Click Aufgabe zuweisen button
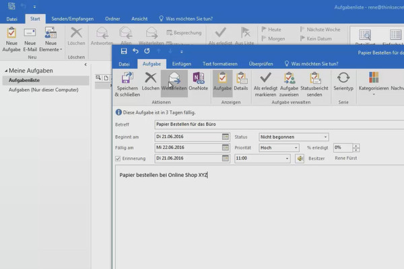This screenshot has height=269, width=404. pyautogui.click(x=289, y=84)
